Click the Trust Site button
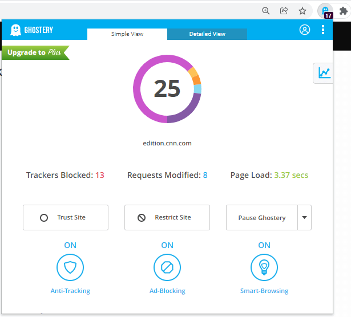351x317 pixels. 66,218
